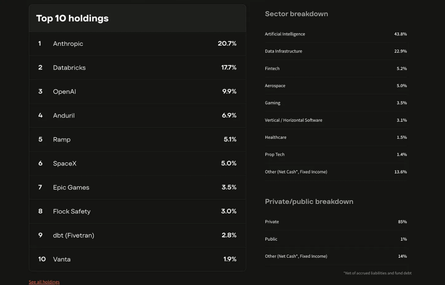Viewport: 445px width, 285px height.
Task: Click Epic Games in top holdings
Action: [71, 187]
